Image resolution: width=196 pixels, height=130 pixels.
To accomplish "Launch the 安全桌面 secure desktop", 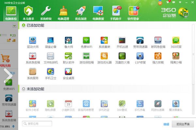I will [69, 72].
